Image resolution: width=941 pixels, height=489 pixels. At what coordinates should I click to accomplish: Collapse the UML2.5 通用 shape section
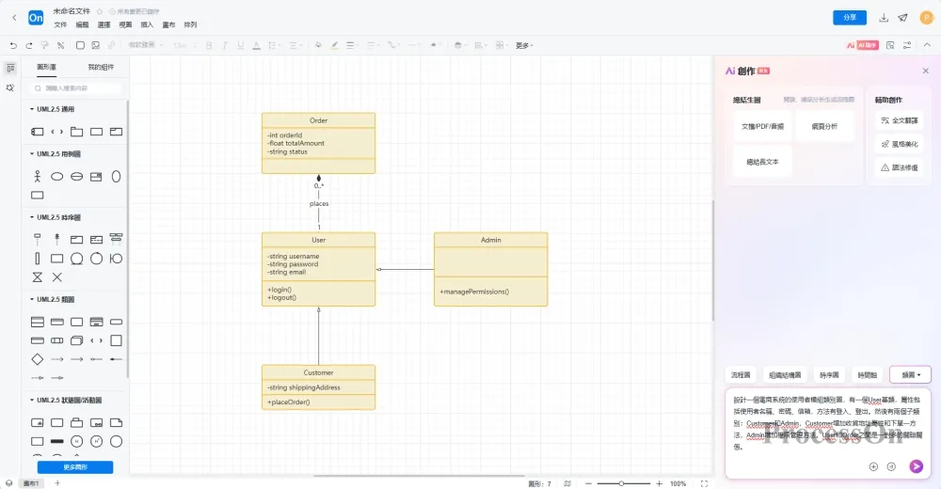(x=33, y=110)
